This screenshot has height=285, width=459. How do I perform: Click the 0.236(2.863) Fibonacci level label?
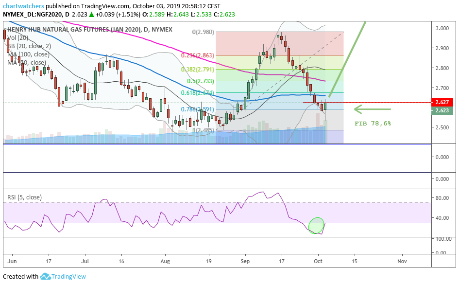(197, 55)
